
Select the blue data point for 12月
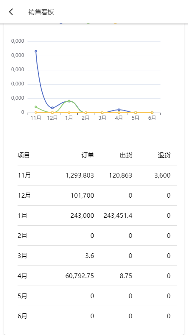pyautogui.click(x=53, y=108)
